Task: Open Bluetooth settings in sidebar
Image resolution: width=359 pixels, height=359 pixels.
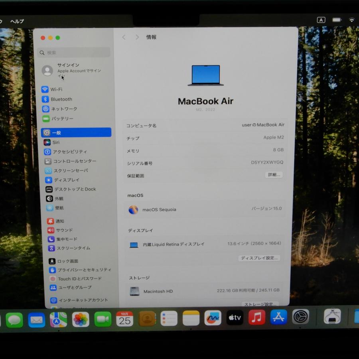Action: (57, 99)
